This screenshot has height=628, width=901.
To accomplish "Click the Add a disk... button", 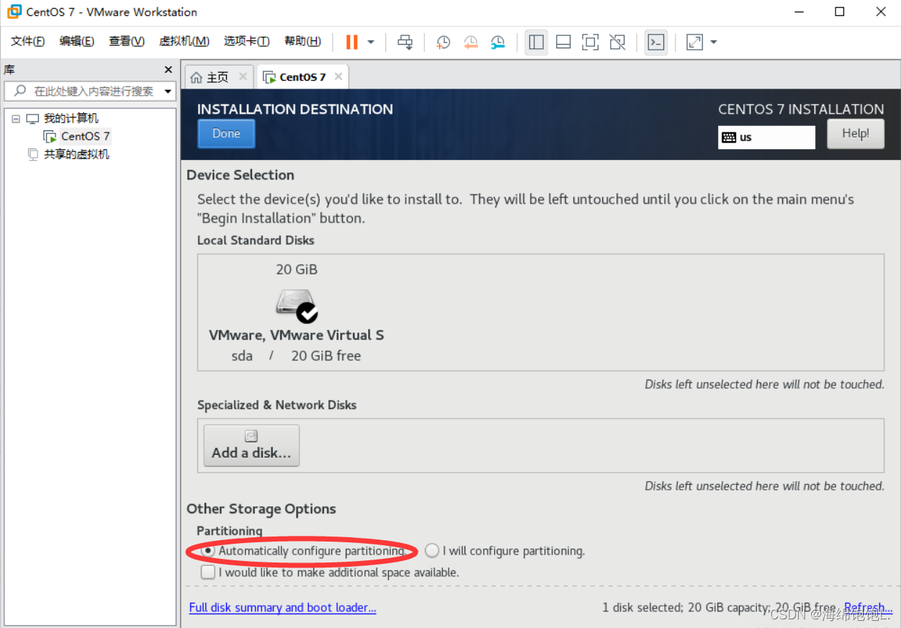I will [x=251, y=445].
